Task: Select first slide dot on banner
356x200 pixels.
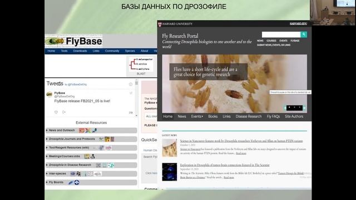Action: [x=289, y=107]
